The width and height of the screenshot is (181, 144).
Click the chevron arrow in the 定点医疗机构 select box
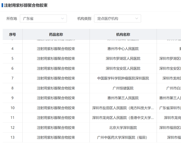137,18
